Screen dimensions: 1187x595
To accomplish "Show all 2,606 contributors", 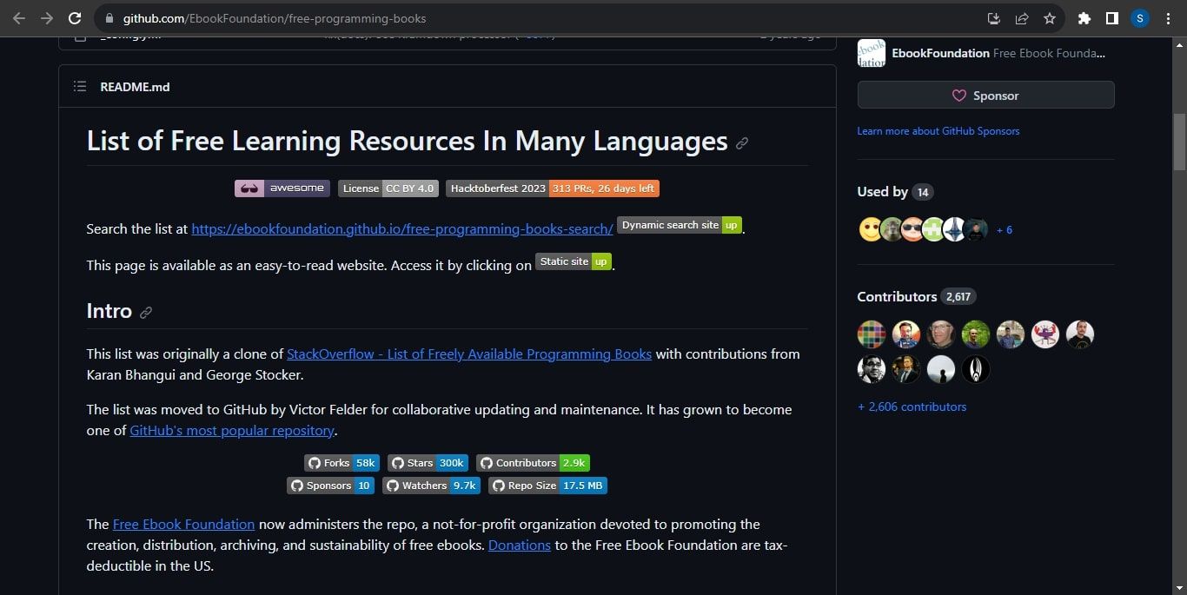I will (x=912, y=406).
